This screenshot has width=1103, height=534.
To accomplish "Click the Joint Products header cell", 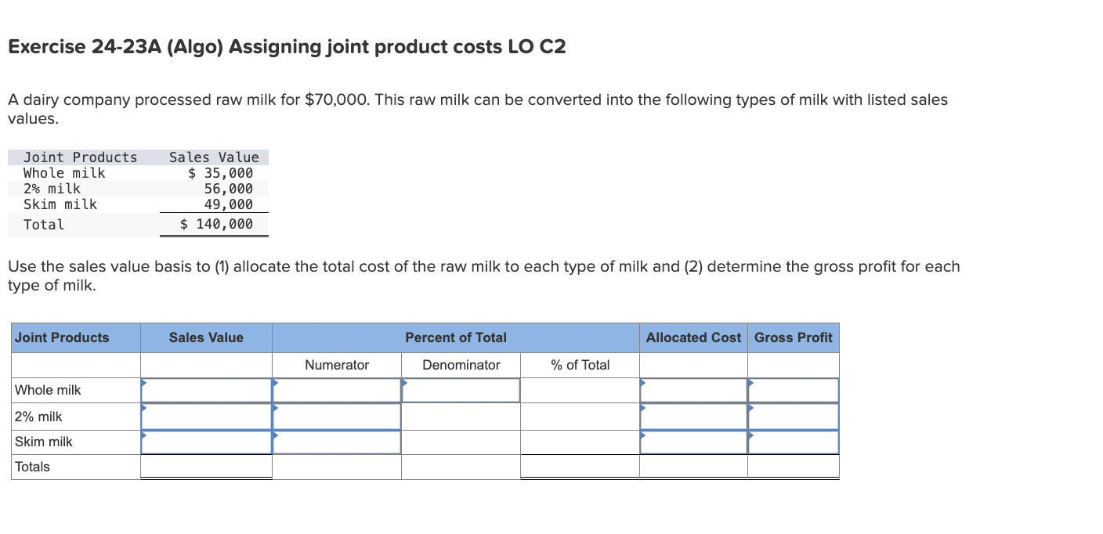I will [x=60, y=337].
